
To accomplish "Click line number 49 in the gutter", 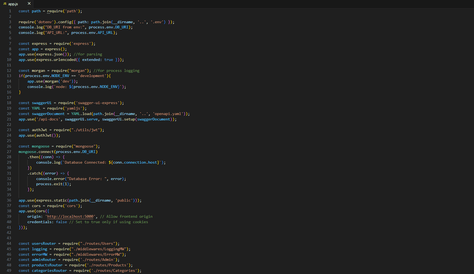I will [x=10, y=270].
